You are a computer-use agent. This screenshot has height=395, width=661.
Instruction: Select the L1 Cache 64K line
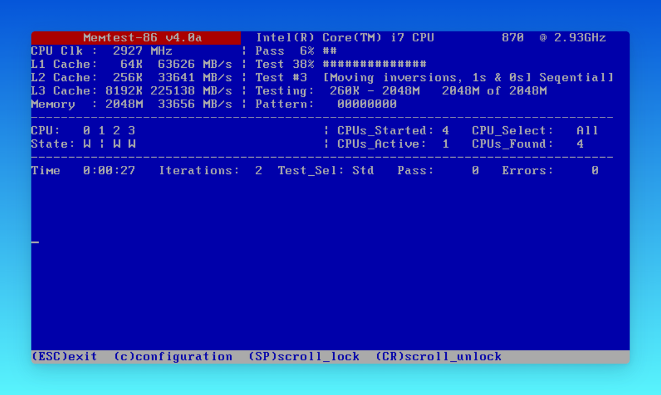pos(132,64)
